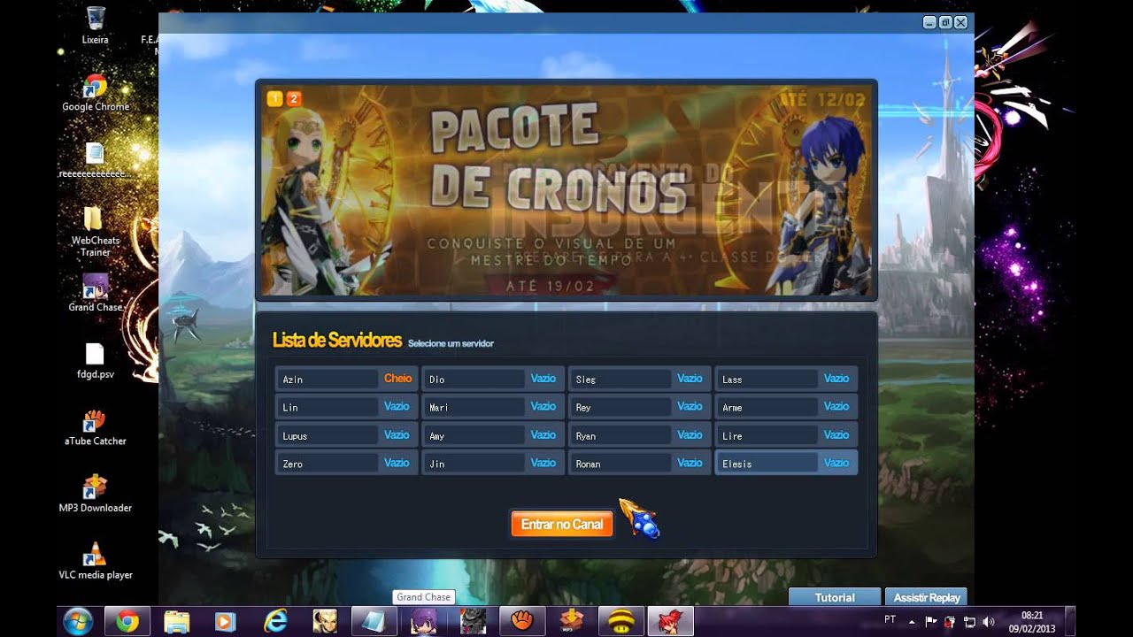This screenshot has height=637, width=1133.
Task: Open the Windows Start menu
Action: [80, 621]
